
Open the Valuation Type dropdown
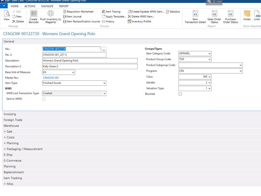pyautogui.click(x=209, y=88)
